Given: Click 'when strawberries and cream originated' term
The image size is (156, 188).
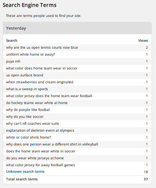Looking at the screenshot, I should point(39,82).
